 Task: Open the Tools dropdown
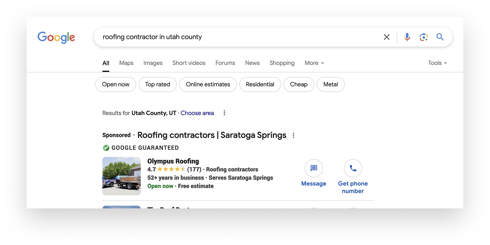(x=437, y=63)
